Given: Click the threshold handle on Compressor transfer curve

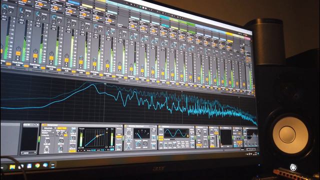Looking at the screenshot, I should point(97,136).
